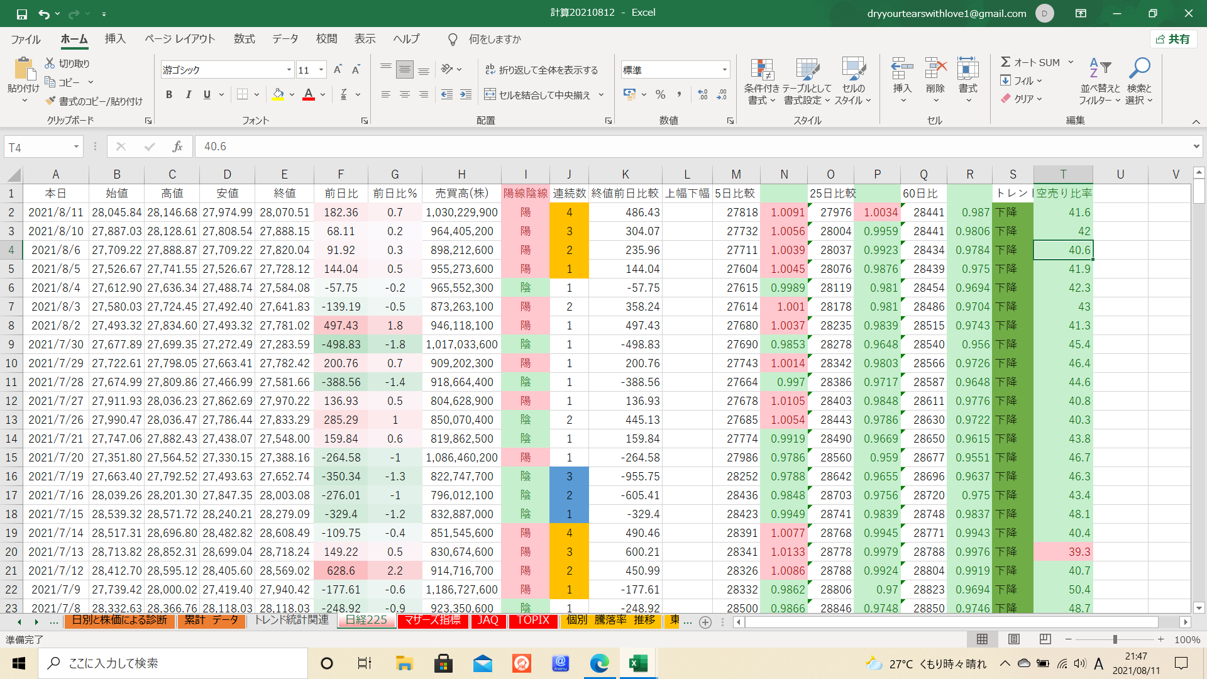Click the Conditional Formatting icon
This screenshot has height=679, width=1207.
[x=761, y=71]
